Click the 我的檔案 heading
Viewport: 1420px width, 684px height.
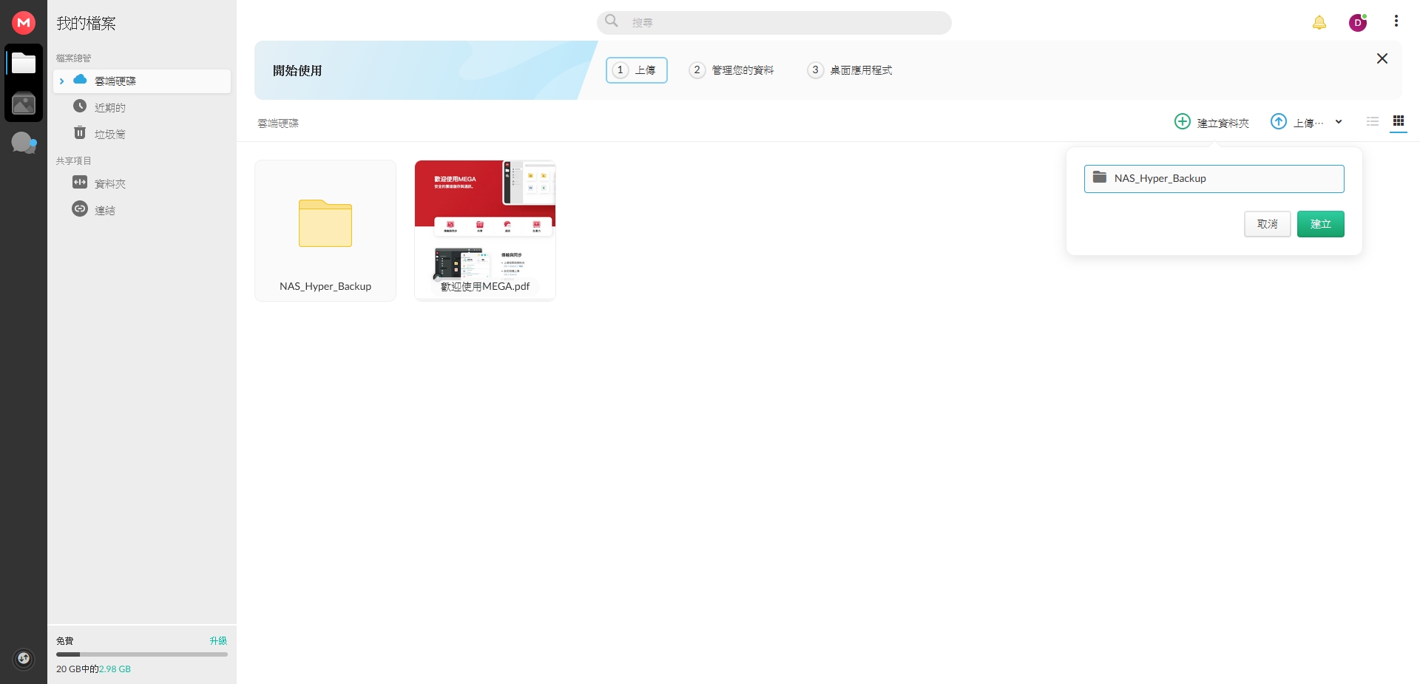click(86, 24)
